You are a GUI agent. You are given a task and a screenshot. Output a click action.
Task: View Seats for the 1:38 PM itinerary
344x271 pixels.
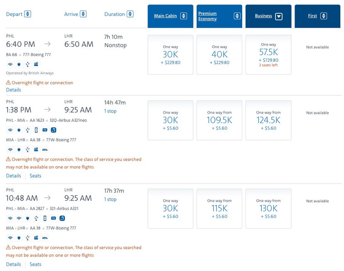pos(35,176)
